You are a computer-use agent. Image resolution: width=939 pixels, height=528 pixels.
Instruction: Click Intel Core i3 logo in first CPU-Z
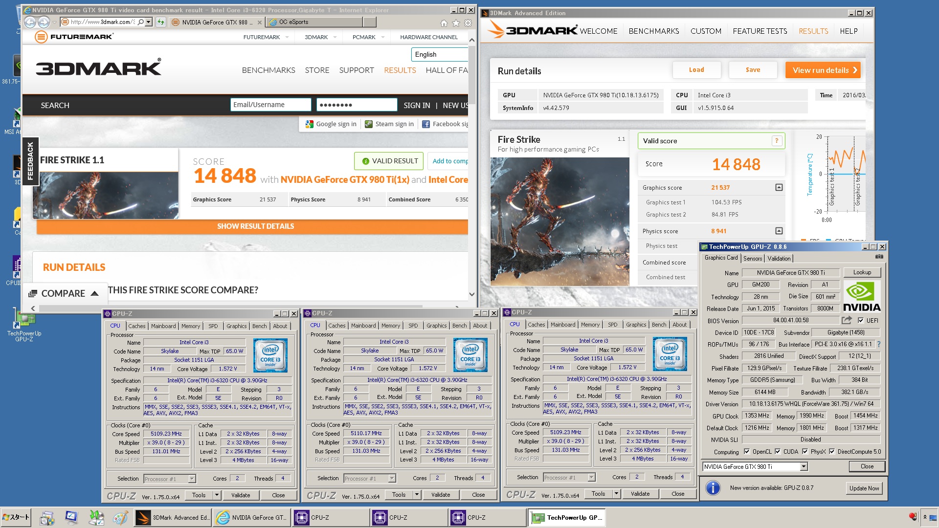click(x=270, y=355)
